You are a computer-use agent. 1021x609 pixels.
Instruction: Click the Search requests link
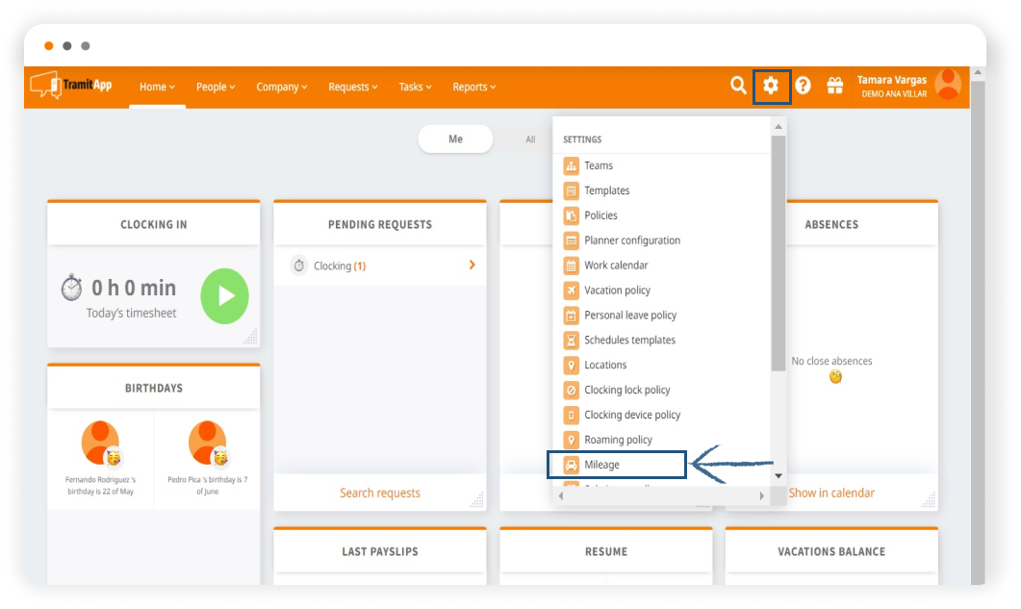379,493
